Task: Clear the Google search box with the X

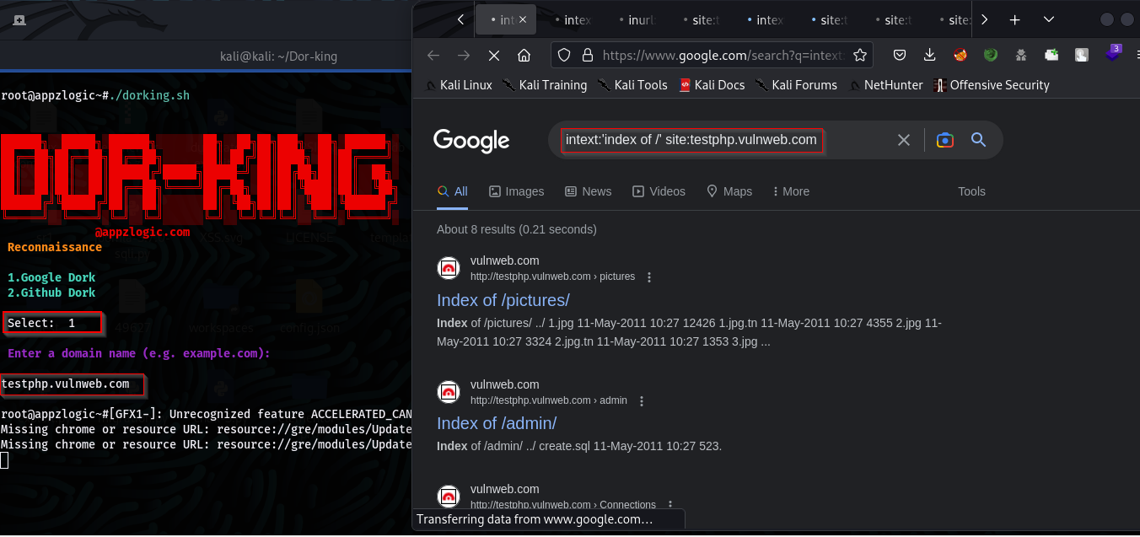Action: (904, 140)
